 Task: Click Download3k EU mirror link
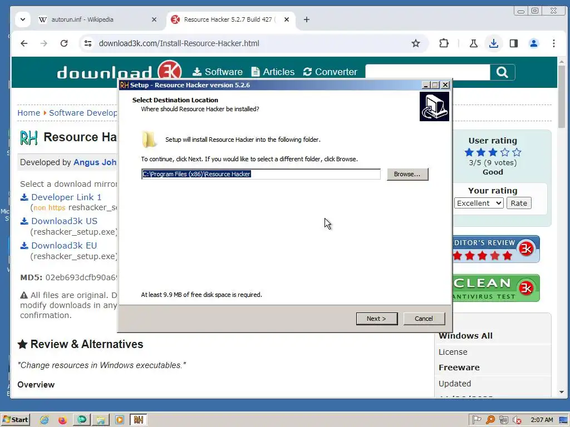click(64, 245)
